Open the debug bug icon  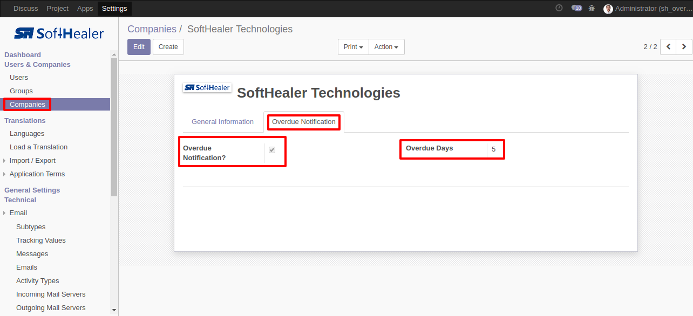point(592,8)
